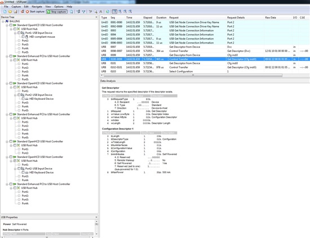
Task: Open the Navigate menu
Action: coord(37,7)
